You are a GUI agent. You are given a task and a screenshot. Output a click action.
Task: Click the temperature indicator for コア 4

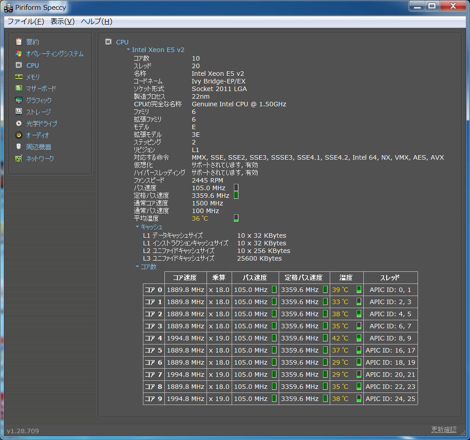tap(359, 338)
